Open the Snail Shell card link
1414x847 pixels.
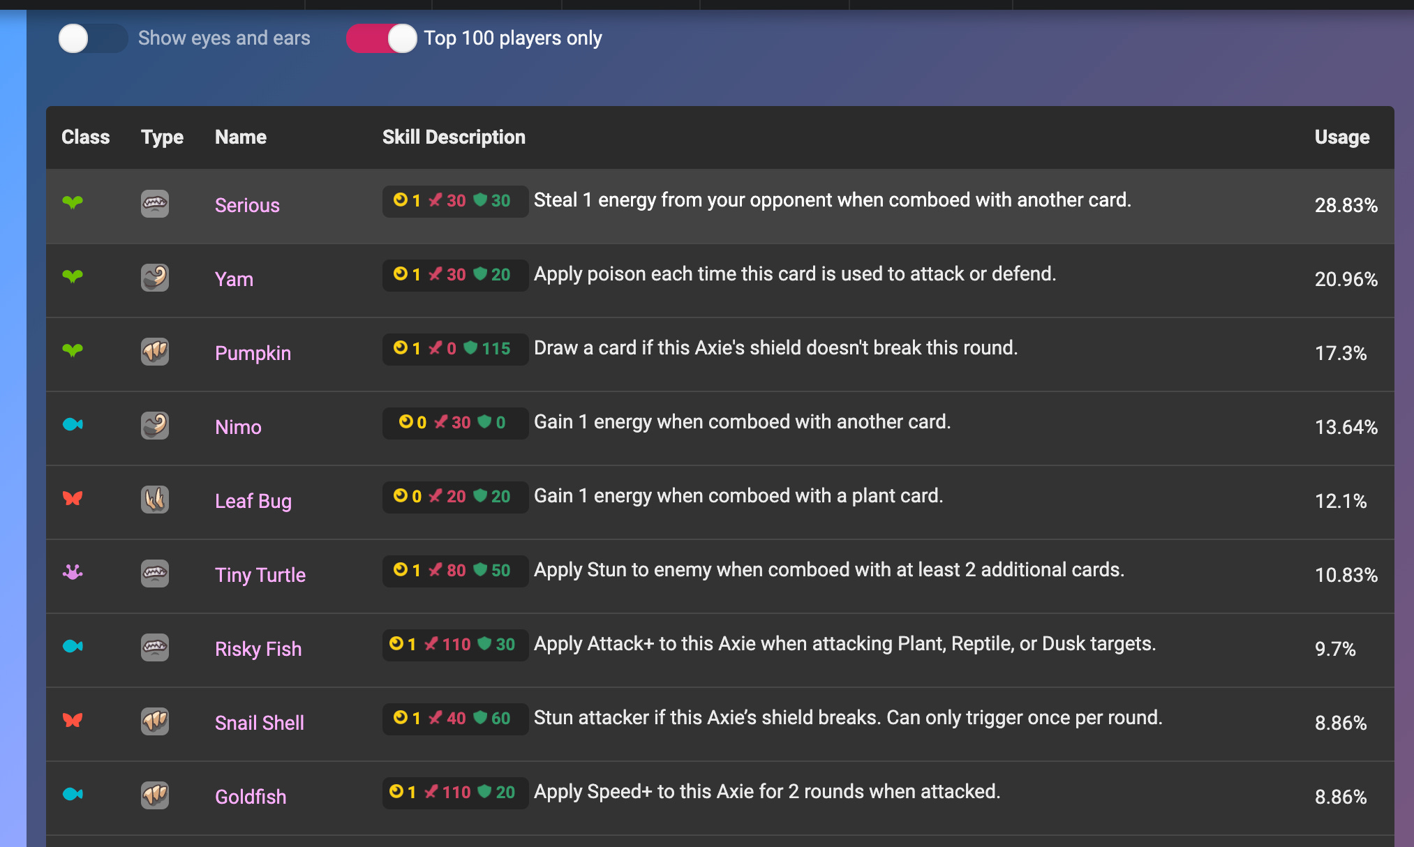259,723
